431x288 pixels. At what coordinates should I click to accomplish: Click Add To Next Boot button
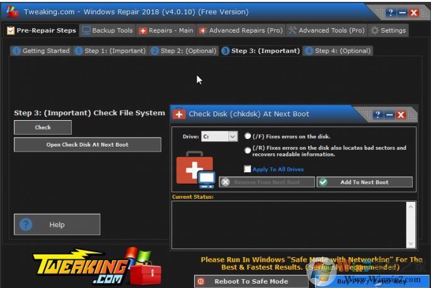pyautogui.click(x=364, y=182)
